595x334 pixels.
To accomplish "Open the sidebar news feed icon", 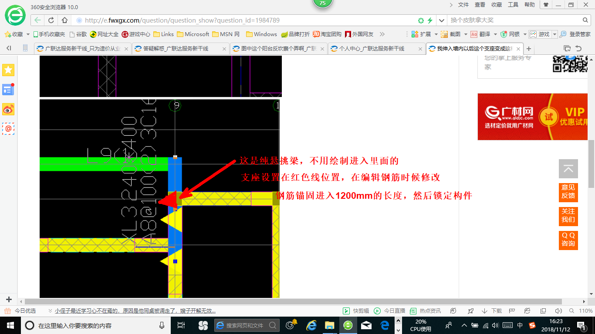I will pyautogui.click(x=8, y=90).
